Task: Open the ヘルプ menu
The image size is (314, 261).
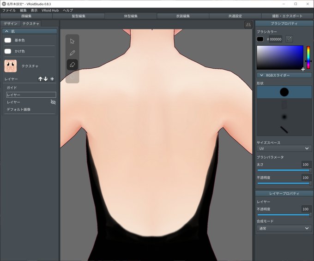Action: (x=68, y=11)
